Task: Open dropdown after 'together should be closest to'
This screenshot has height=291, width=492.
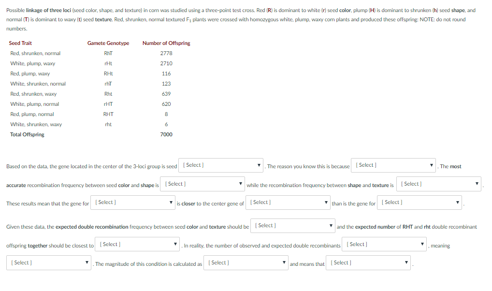Action: (x=138, y=245)
